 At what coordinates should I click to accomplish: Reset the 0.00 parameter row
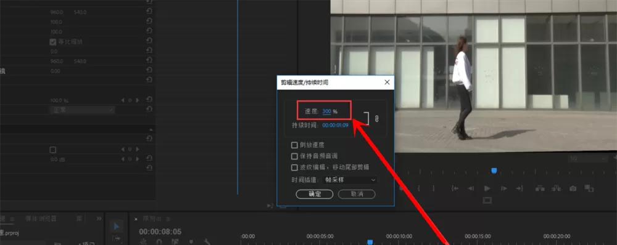(149, 70)
